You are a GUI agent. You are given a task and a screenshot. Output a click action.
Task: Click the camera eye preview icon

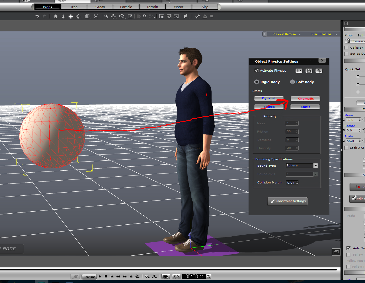[169, 16]
